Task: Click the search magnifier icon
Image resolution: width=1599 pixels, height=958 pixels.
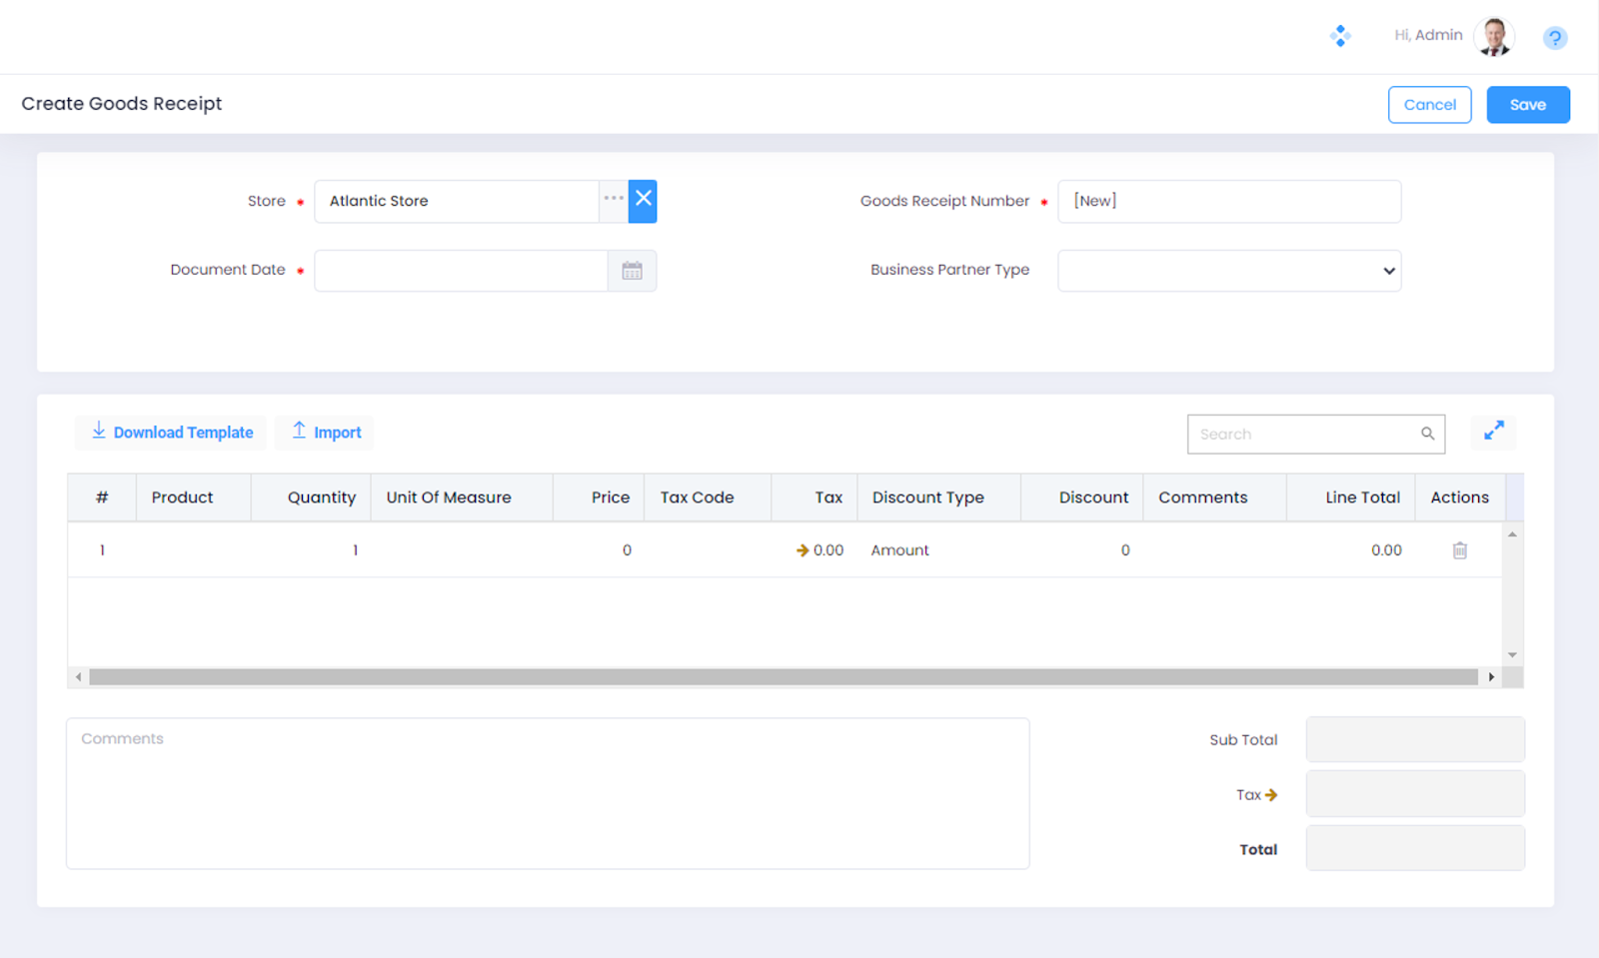Action: pos(1427,434)
